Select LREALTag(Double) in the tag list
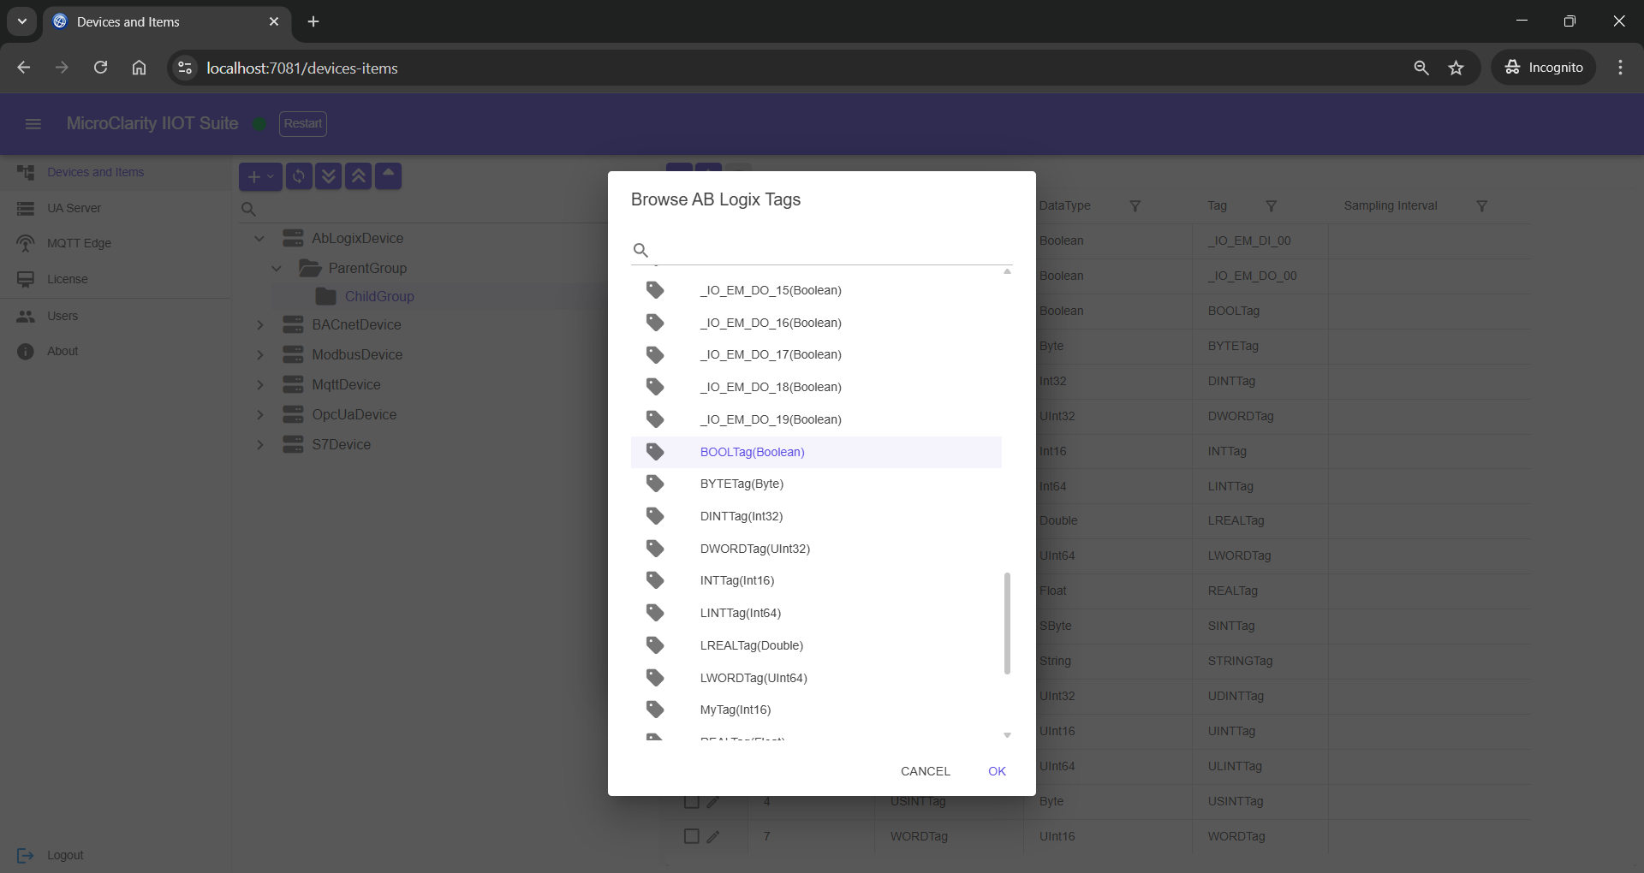This screenshot has height=873, width=1644. (x=751, y=645)
